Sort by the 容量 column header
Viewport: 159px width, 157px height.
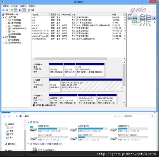117,14
